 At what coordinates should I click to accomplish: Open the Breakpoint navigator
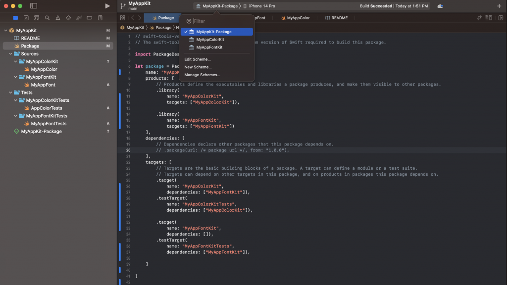[x=90, y=18]
